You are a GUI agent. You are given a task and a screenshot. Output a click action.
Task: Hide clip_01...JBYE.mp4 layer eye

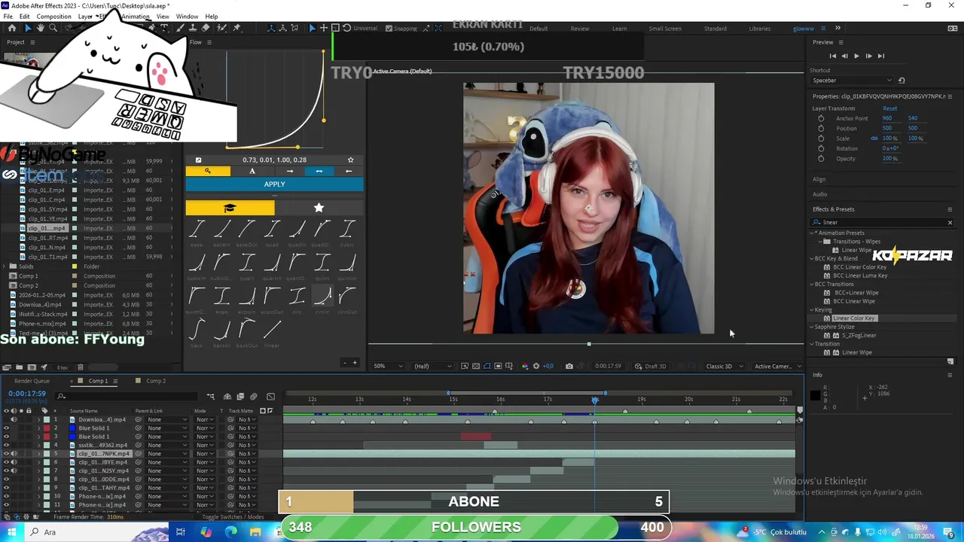[x=6, y=462]
